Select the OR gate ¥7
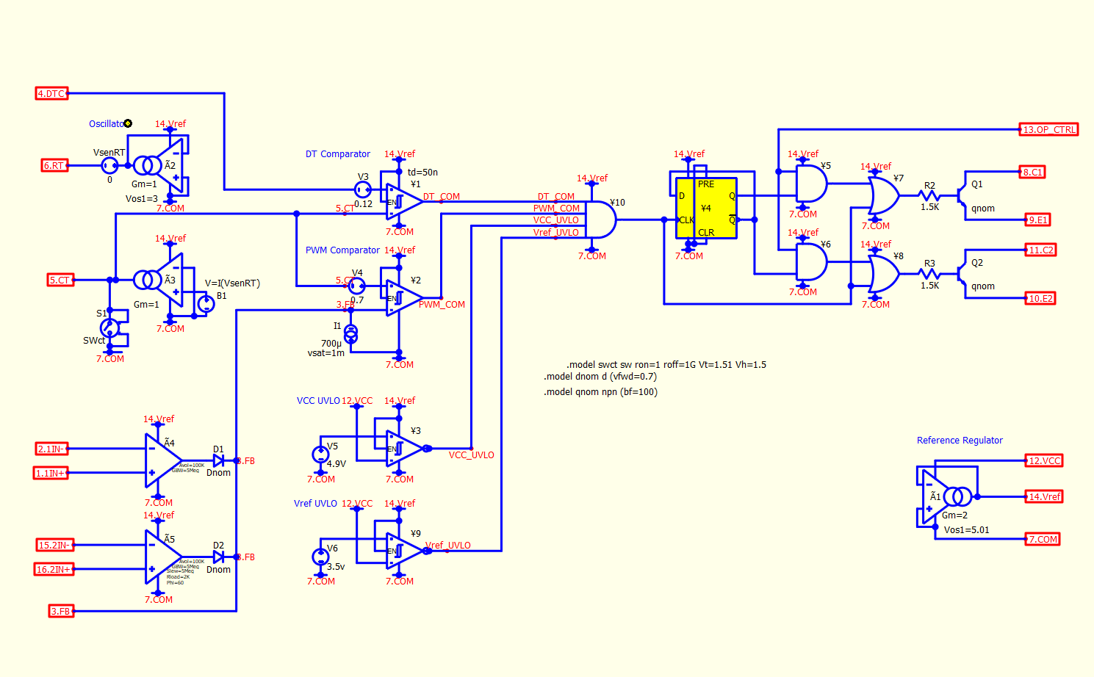The width and height of the screenshot is (1094, 677). pos(884,196)
